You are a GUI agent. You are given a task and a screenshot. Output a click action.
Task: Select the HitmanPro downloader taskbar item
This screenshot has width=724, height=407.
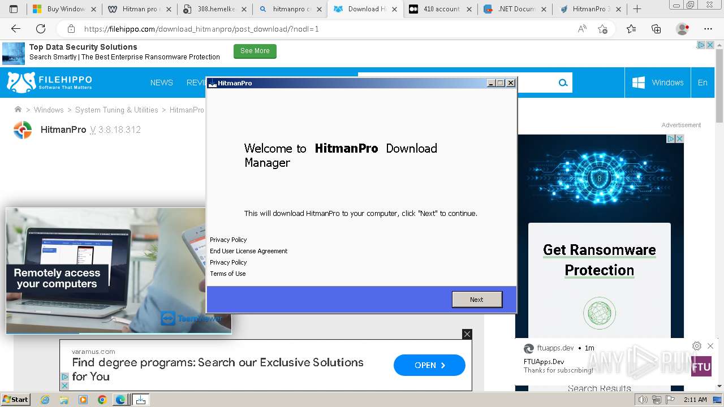(141, 400)
